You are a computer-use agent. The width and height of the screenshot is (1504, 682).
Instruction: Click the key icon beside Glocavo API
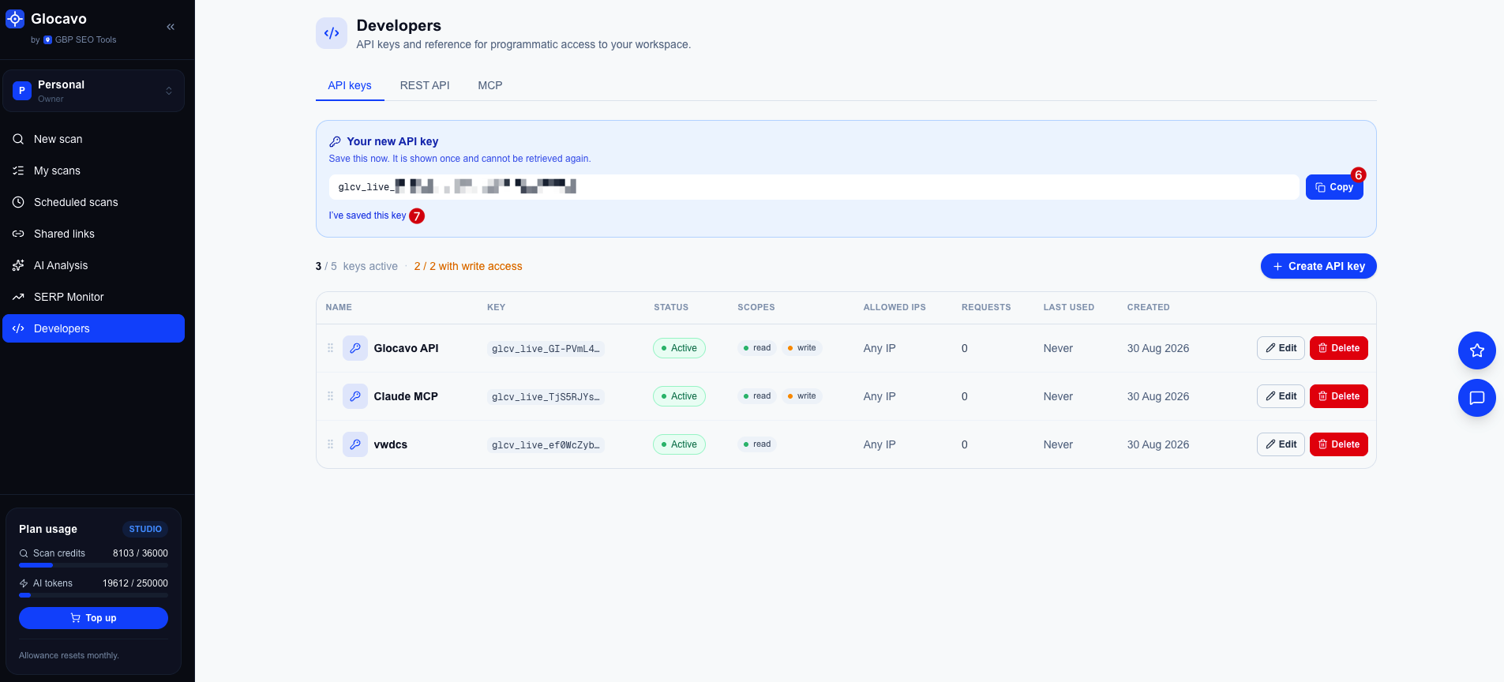(x=355, y=348)
